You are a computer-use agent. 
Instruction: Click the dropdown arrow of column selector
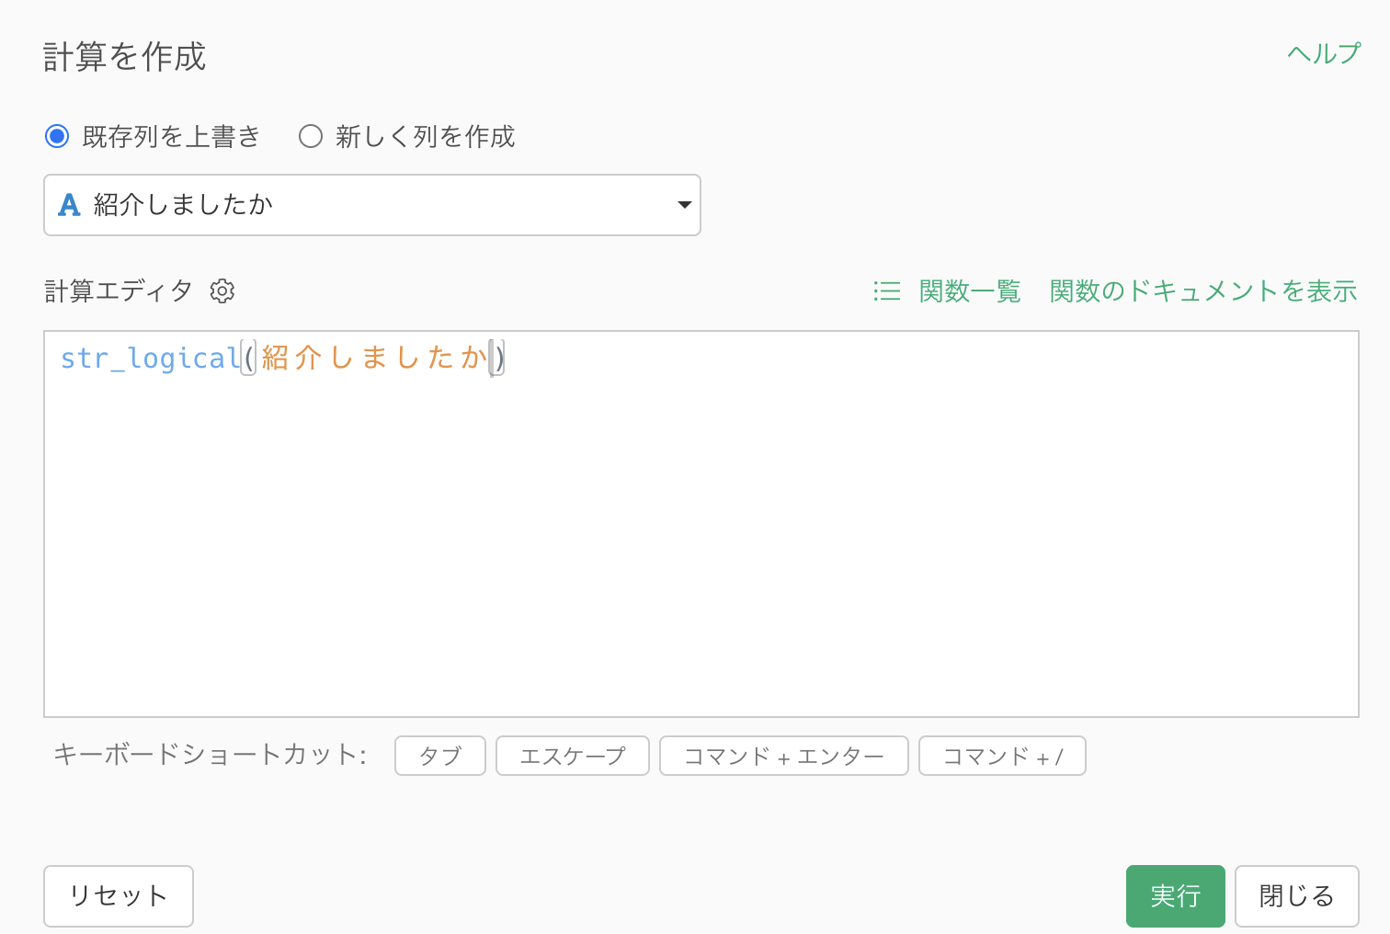pyautogui.click(x=684, y=205)
